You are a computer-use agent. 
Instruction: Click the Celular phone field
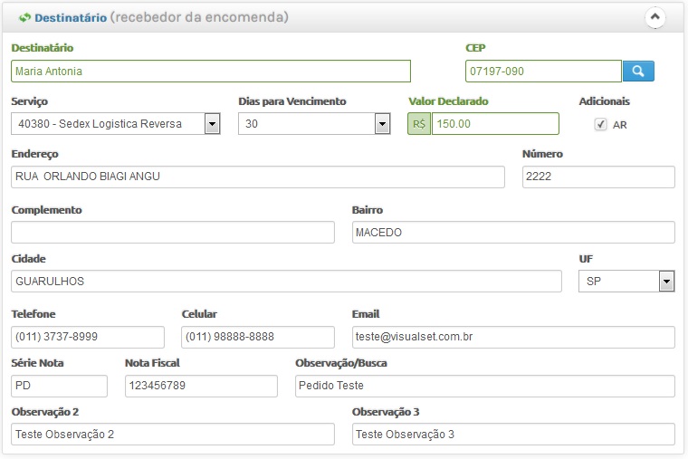(x=258, y=337)
